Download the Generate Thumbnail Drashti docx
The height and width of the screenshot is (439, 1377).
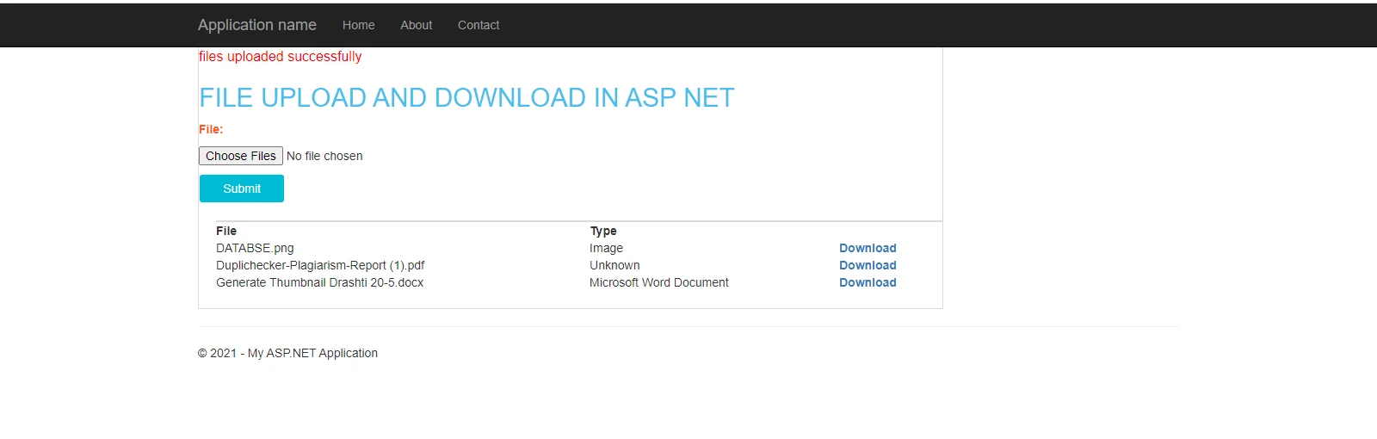868,282
